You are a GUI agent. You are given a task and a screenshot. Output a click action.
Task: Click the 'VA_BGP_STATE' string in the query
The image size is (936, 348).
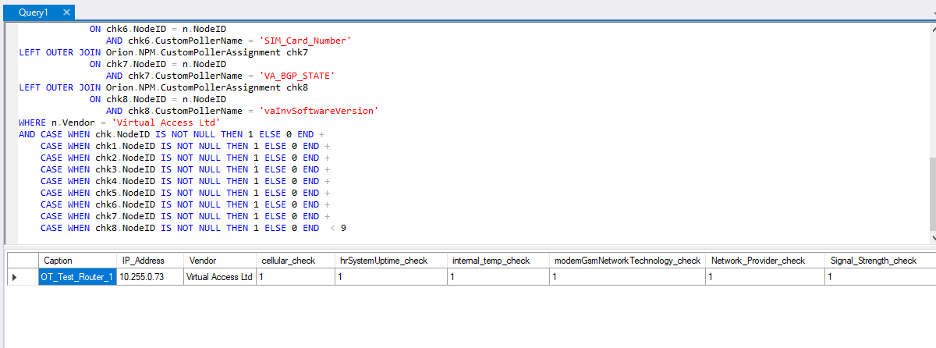[297, 76]
